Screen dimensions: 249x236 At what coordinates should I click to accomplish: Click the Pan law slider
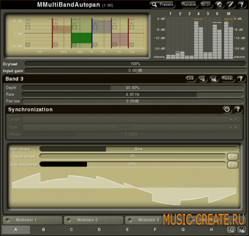pos(133,101)
